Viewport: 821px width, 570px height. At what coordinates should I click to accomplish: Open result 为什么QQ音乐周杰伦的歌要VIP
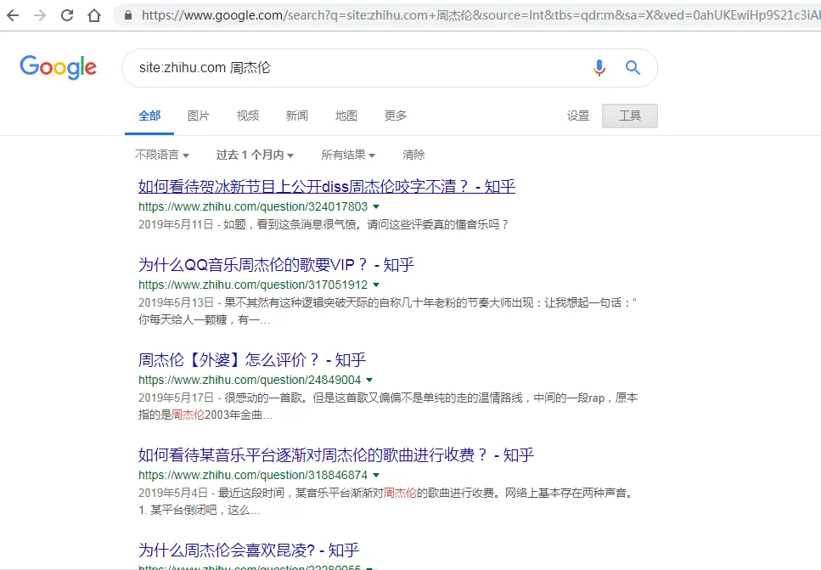click(x=276, y=264)
